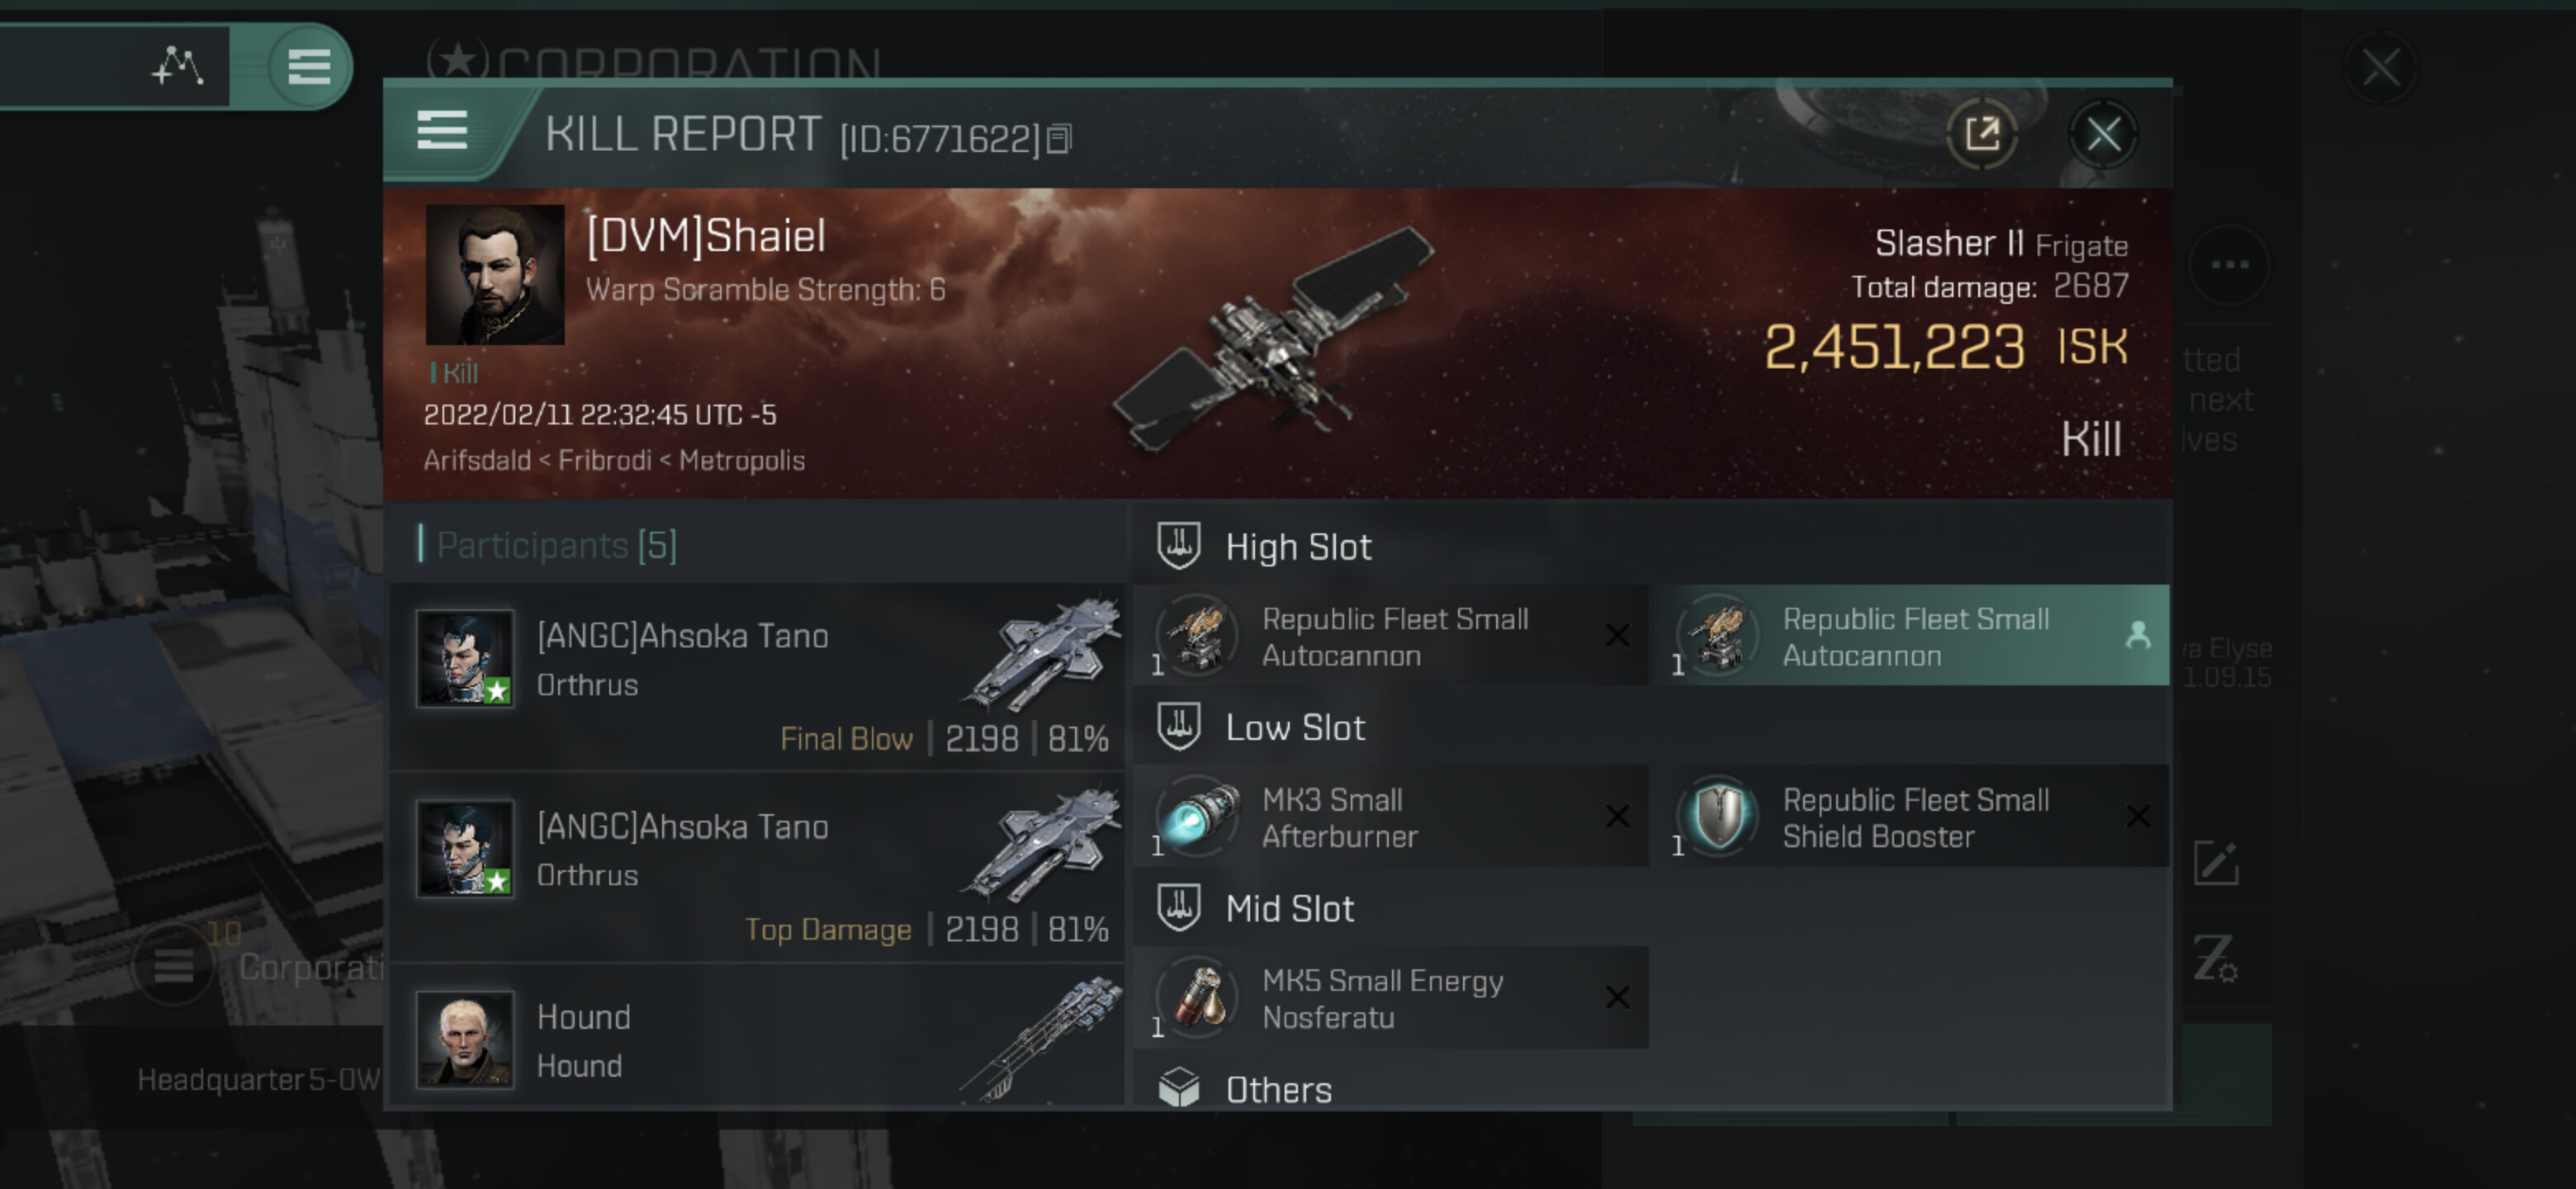Click the pilot icon on highlighted Autocannon
This screenshot has height=1189, width=2576.
pos(2138,635)
